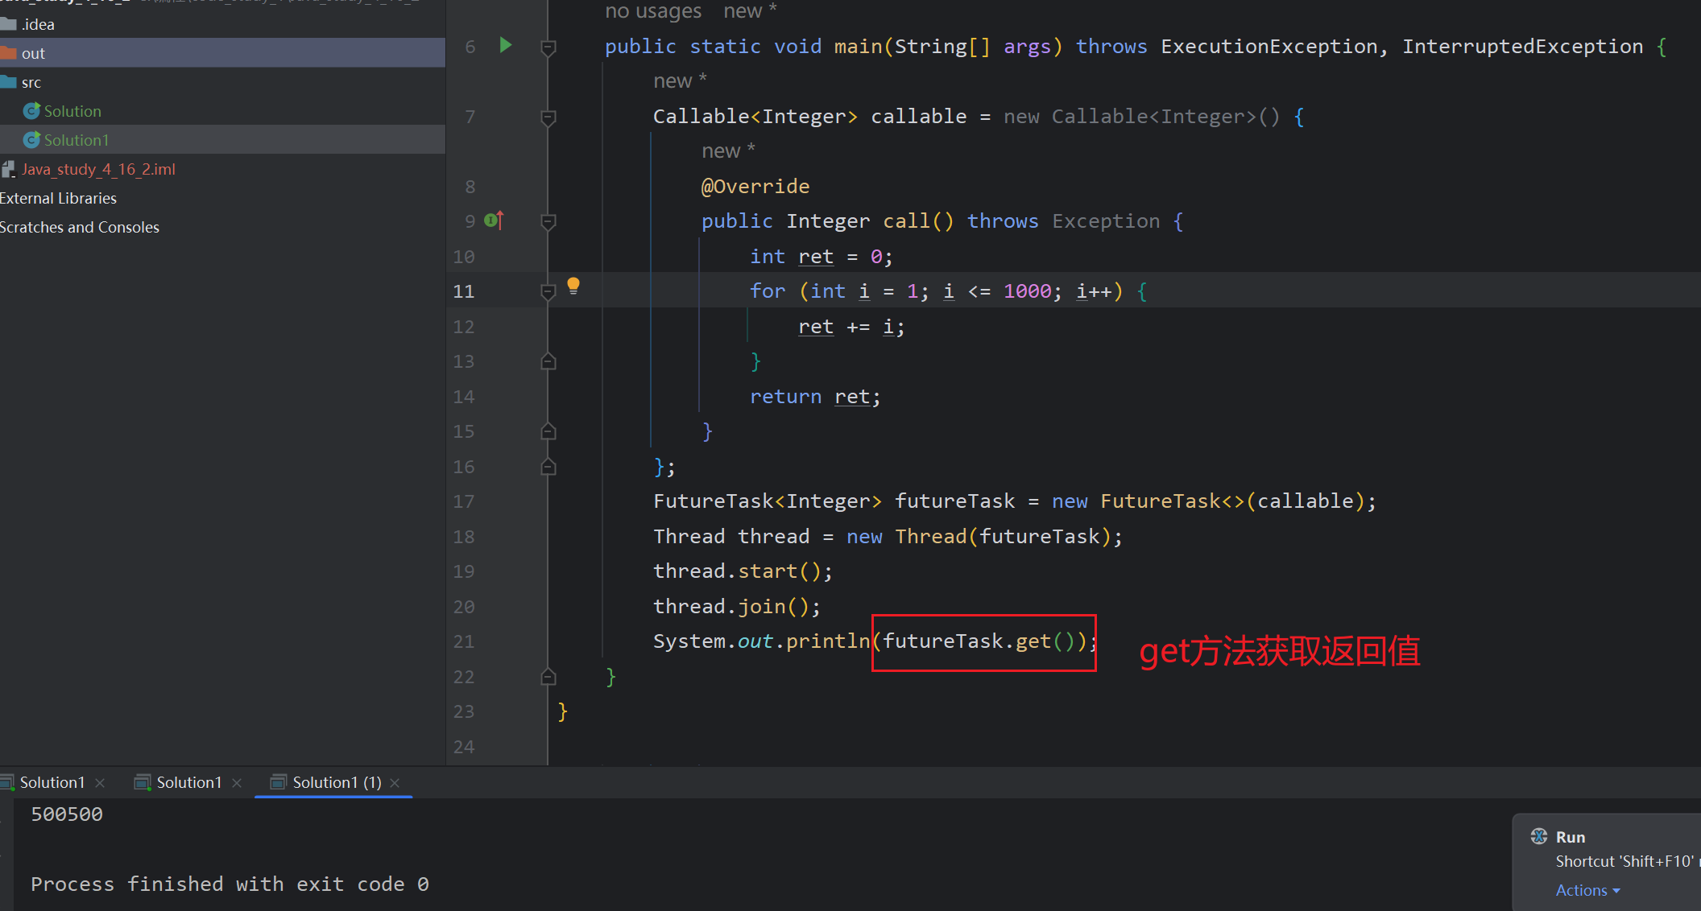Switch to the first Solution1 run tab
The width and height of the screenshot is (1701, 911).
(52, 782)
